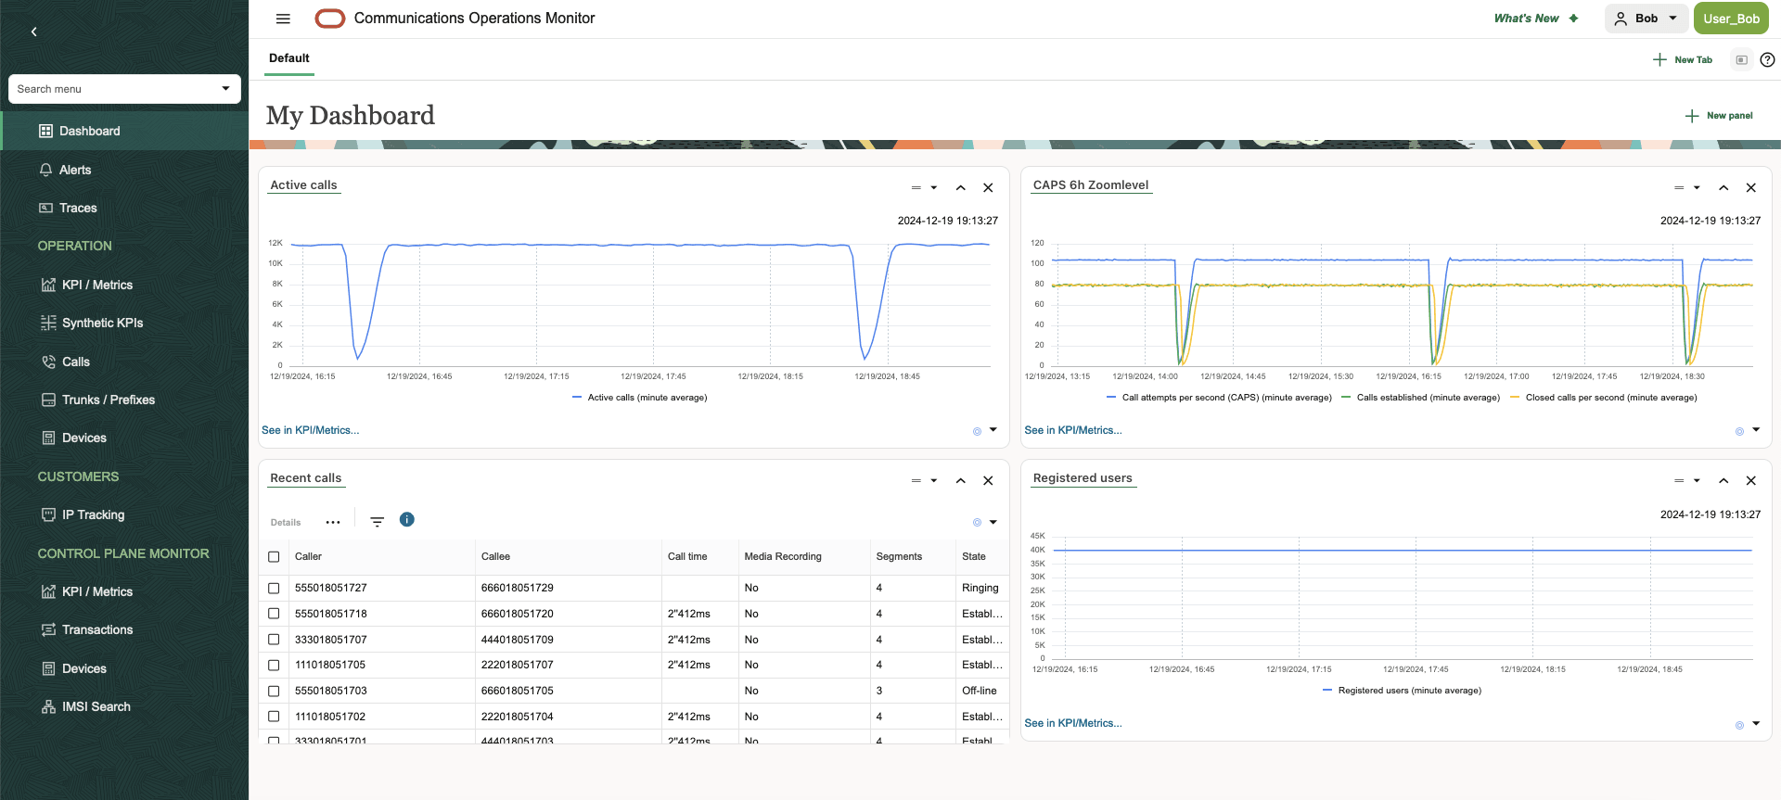Close the Recent calls panel
Screen dimensions: 1781x800
click(988, 480)
